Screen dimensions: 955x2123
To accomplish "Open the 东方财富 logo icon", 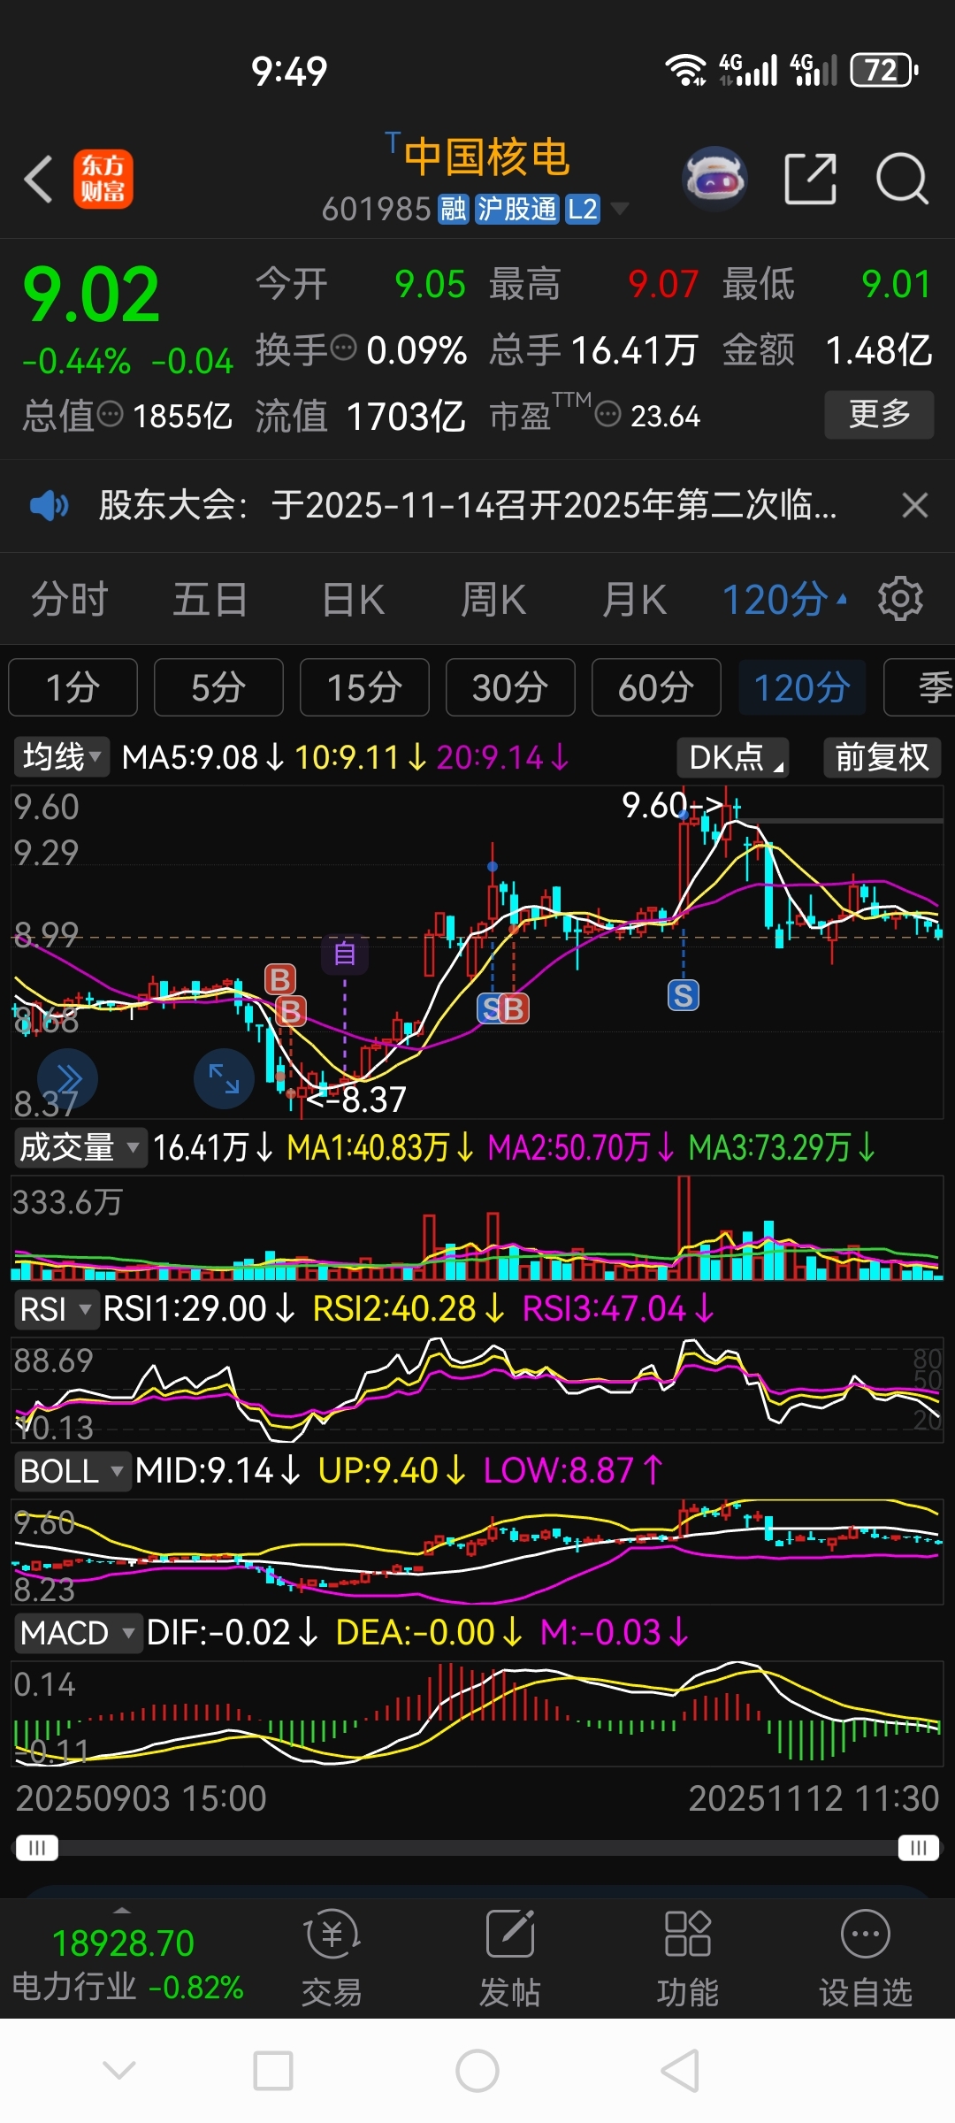I will [x=103, y=179].
